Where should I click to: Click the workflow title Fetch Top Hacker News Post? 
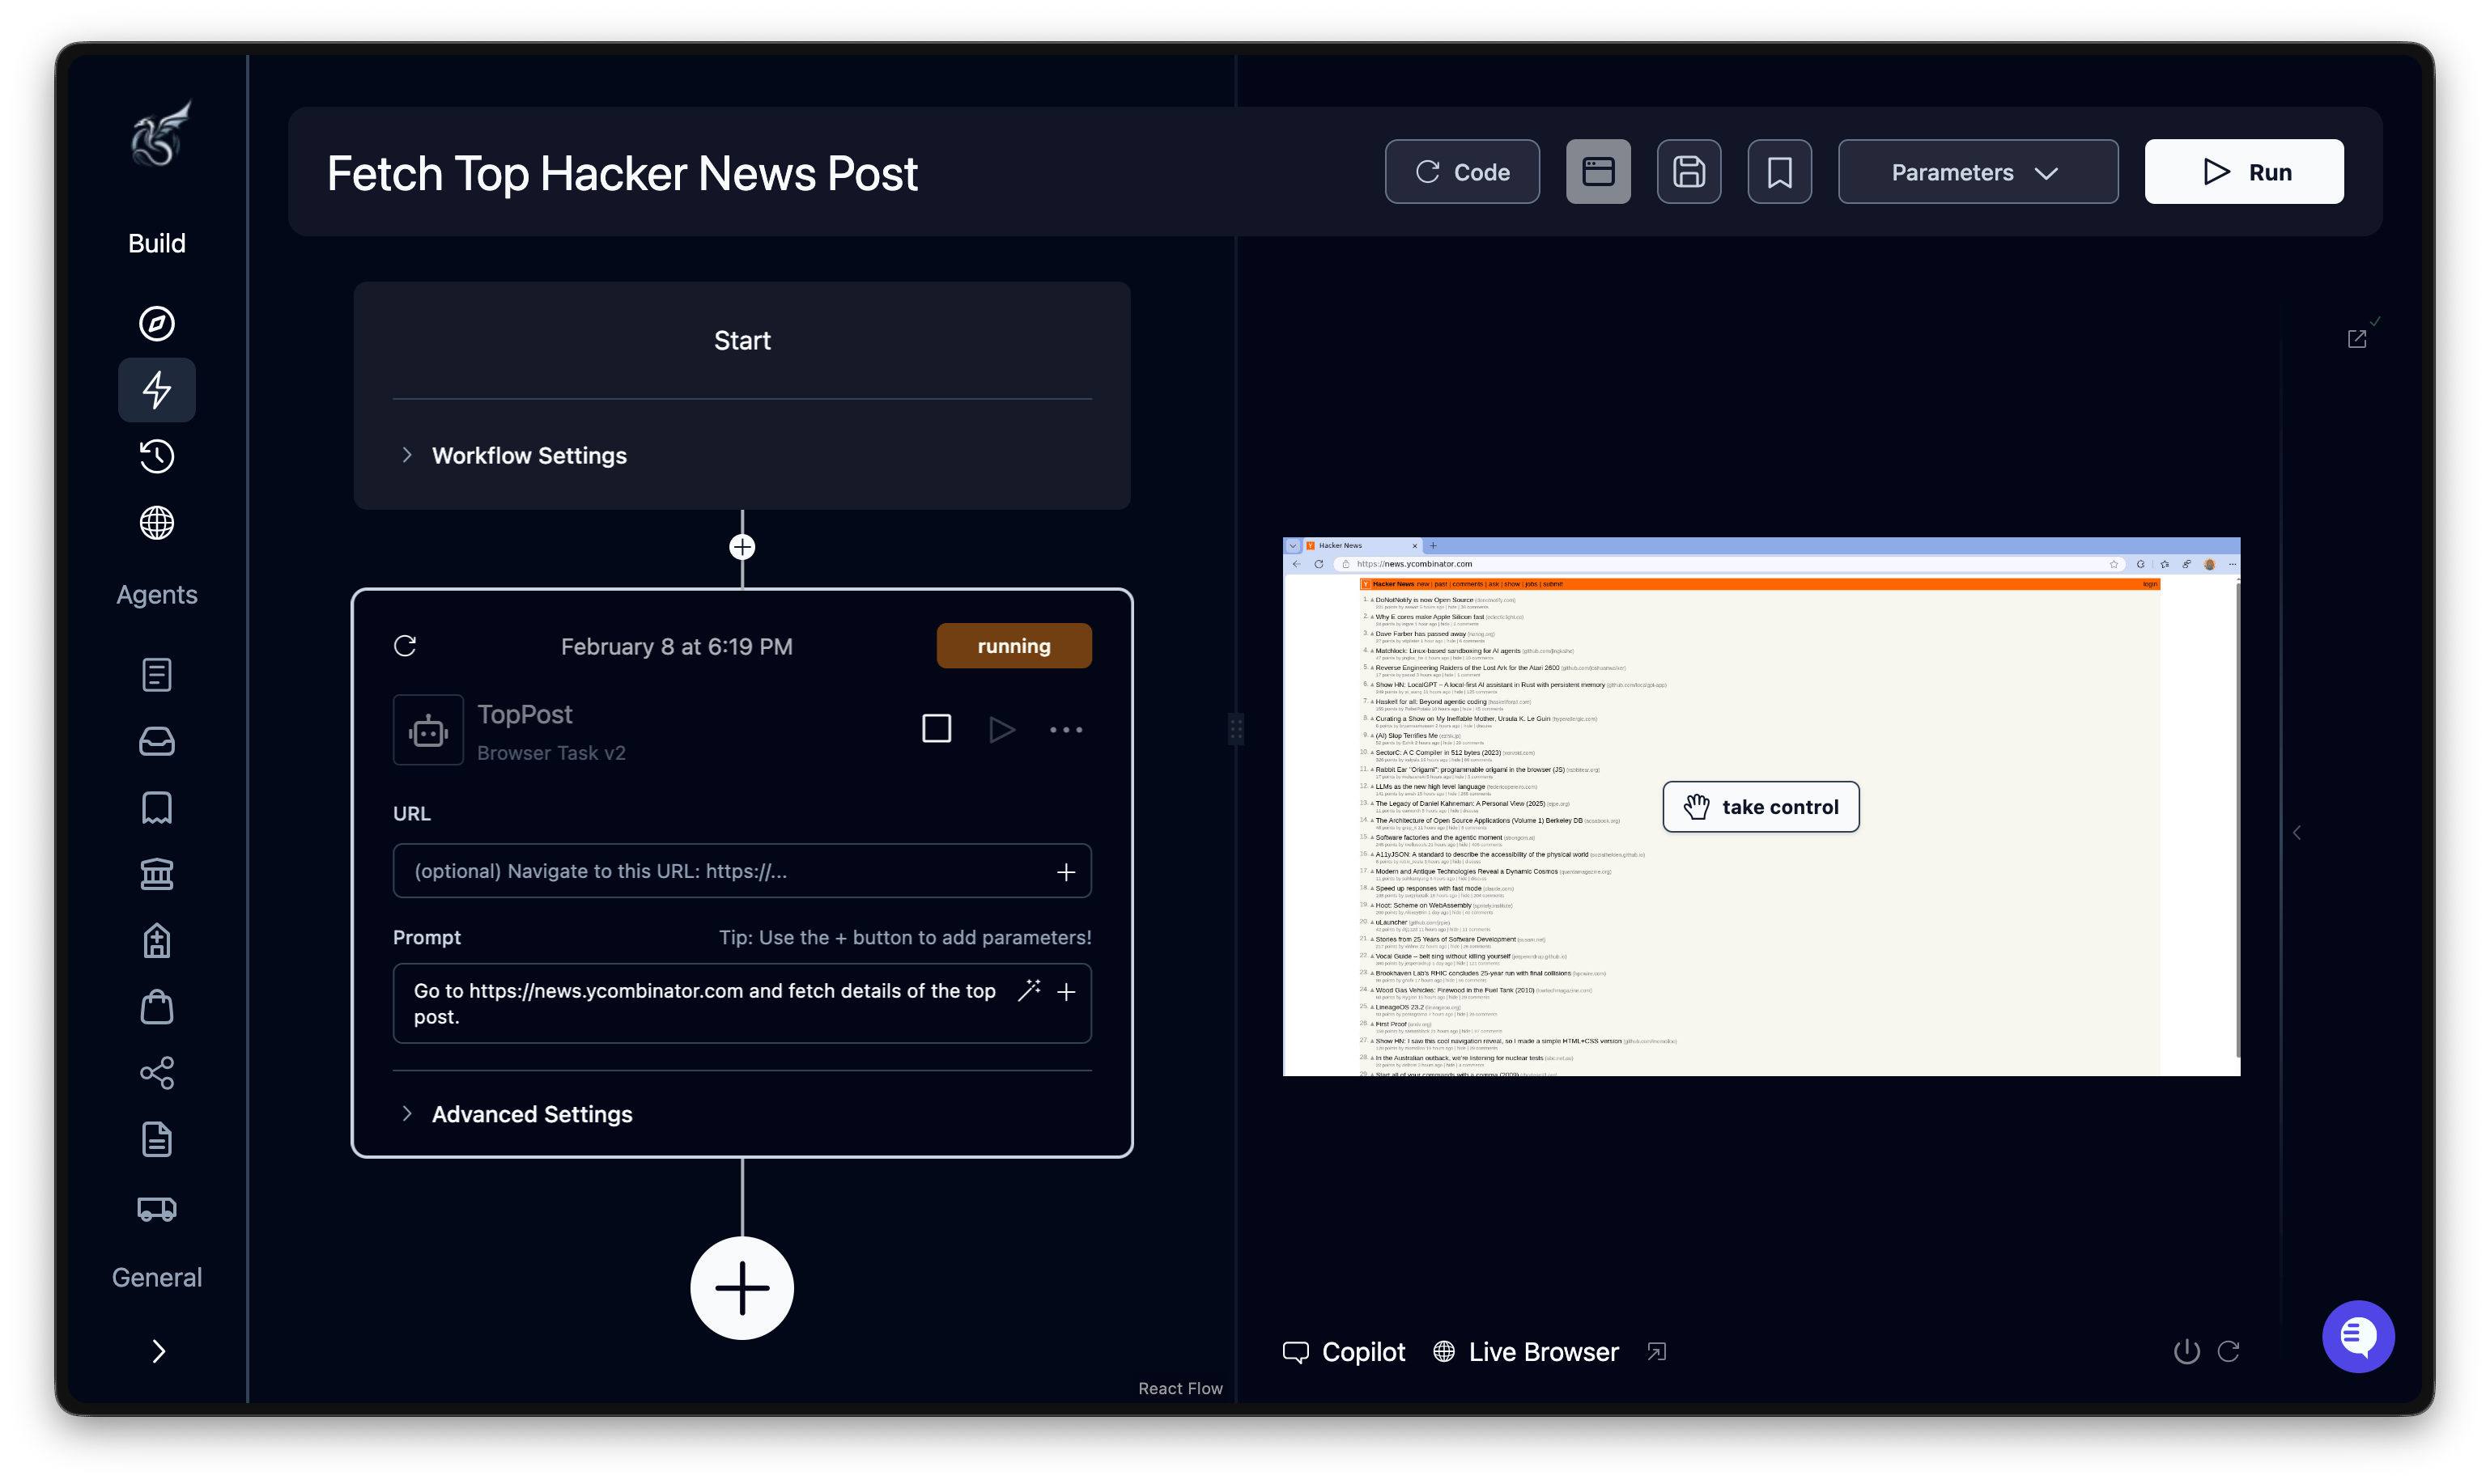tap(622, 173)
